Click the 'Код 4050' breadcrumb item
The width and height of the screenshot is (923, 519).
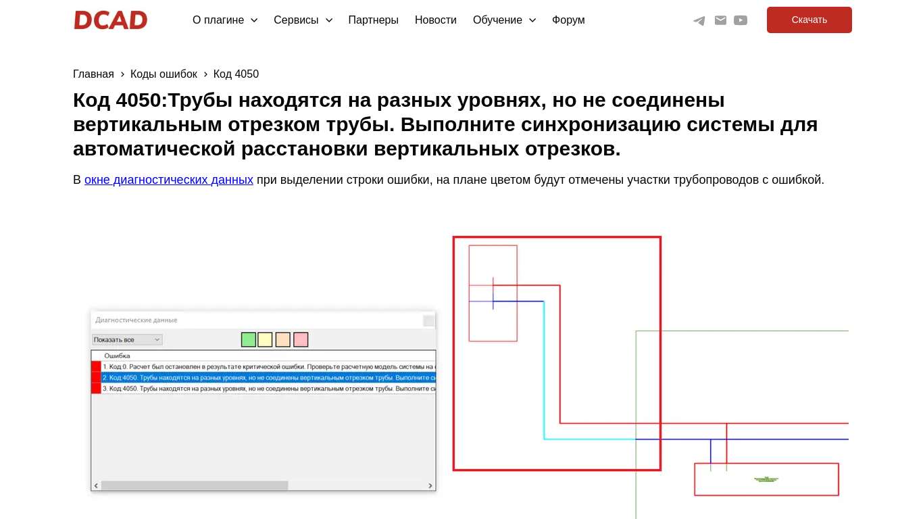point(236,74)
